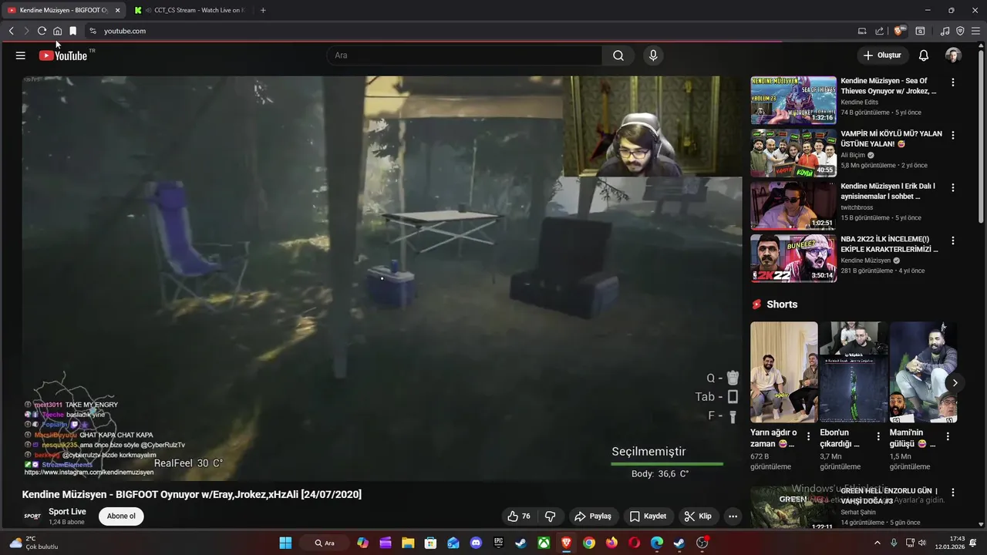This screenshot has height=555, width=987.
Task: Go forward in browser history
Action: coord(26,31)
